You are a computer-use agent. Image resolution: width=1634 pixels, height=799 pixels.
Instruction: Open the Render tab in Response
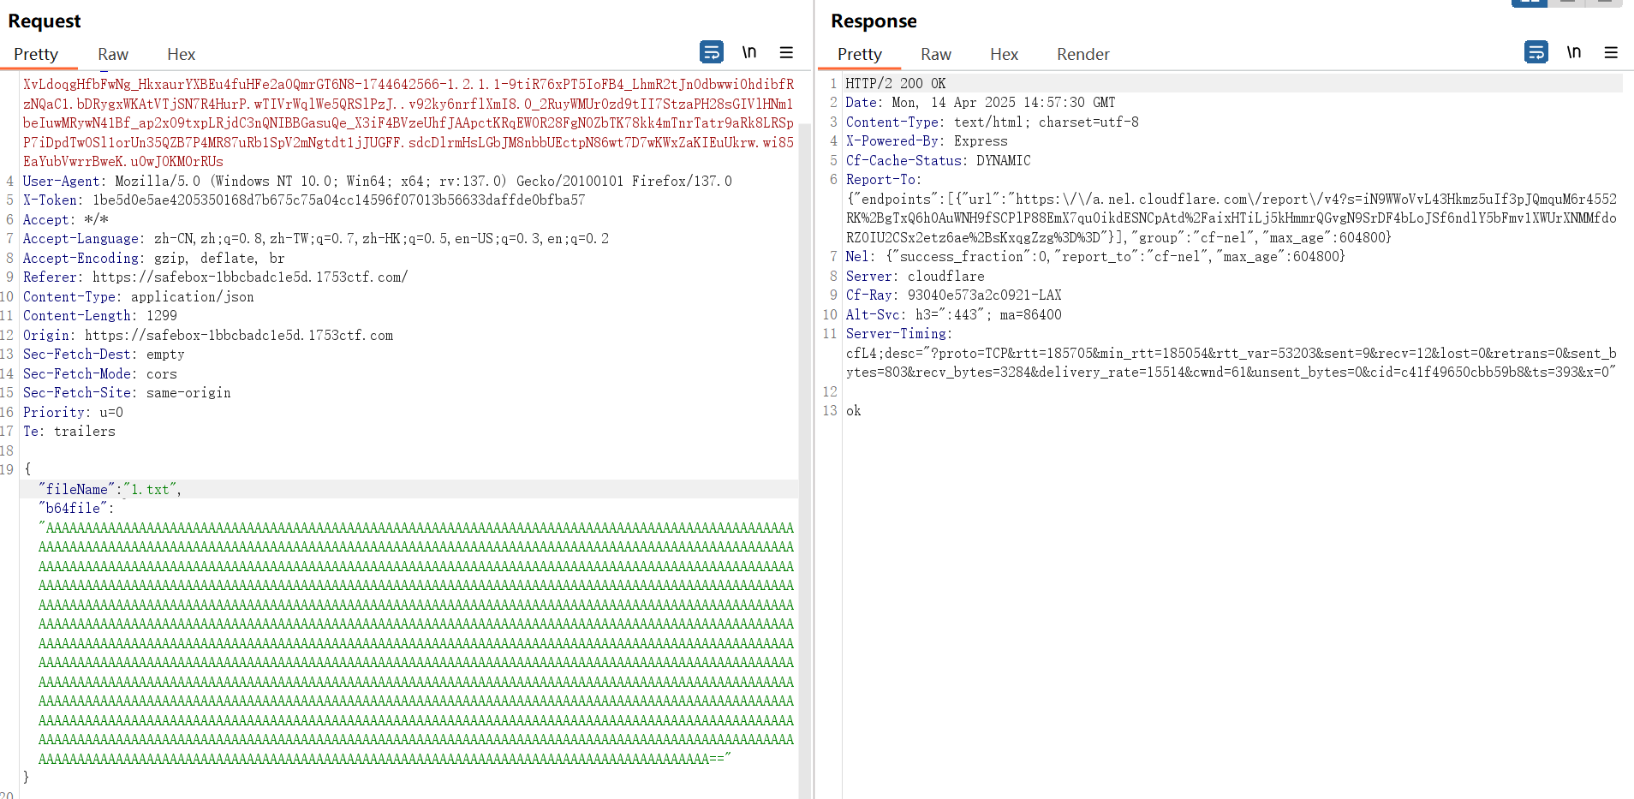click(x=1082, y=54)
